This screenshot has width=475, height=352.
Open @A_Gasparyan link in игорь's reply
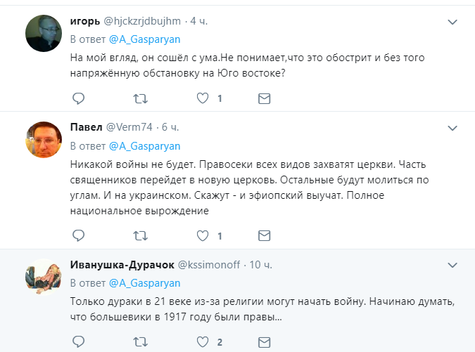click(x=145, y=39)
